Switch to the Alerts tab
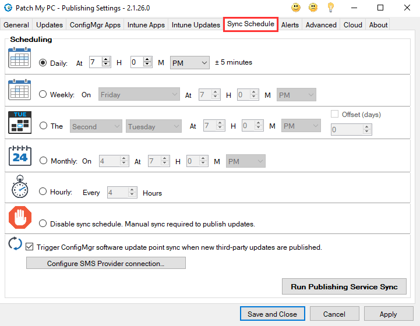Image resolution: width=420 pixels, height=326 pixels. [290, 24]
